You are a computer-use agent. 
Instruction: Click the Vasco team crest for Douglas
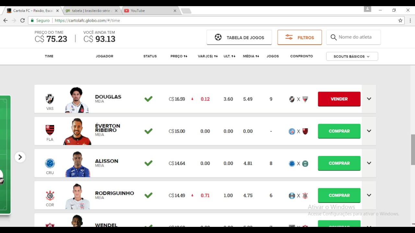pos(50,99)
